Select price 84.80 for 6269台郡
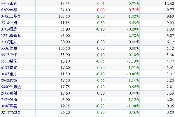175x117 pixels. 65,10
